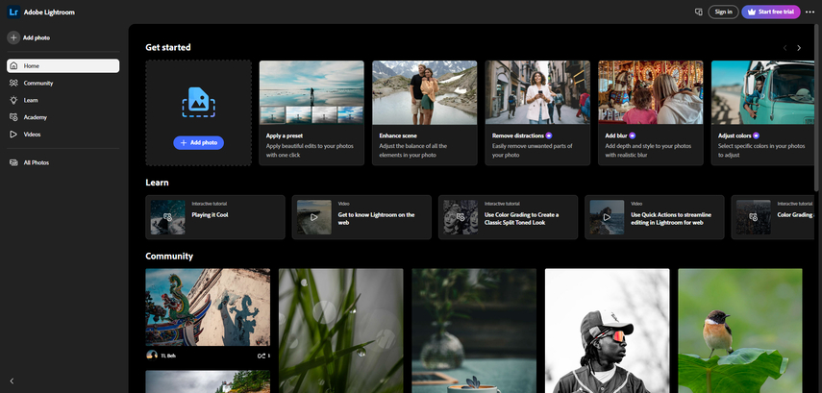822x393 pixels.
Task: Open the Playing it Cool interactive tutorial
Action: (215, 217)
